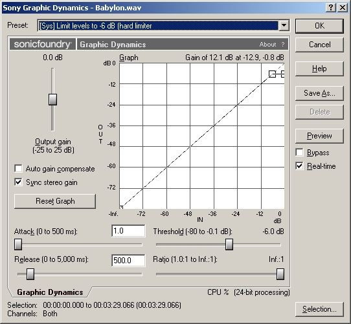The width and height of the screenshot is (351, 324).
Task: Click the 0.0 dB output gain value
Action: pyautogui.click(x=53, y=58)
